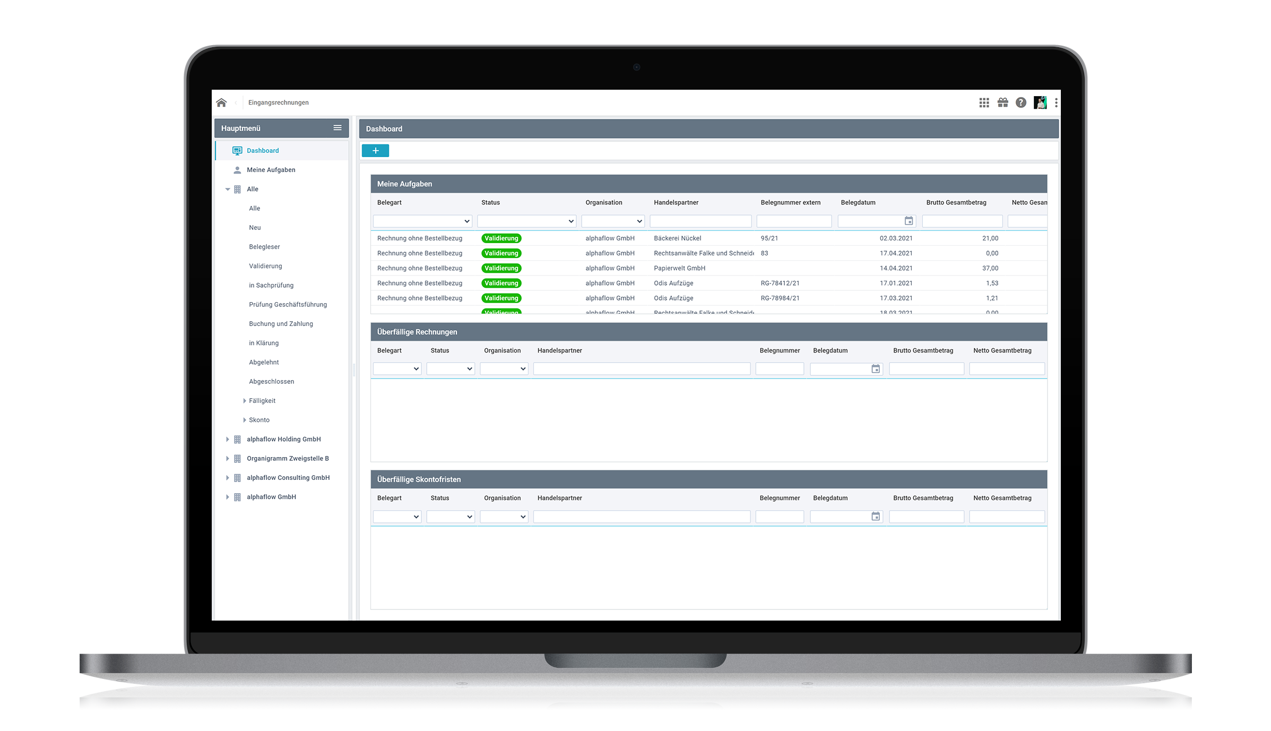The image size is (1271, 731).
Task: Select the Abgelehnt menu item
Action: [264, 362]
